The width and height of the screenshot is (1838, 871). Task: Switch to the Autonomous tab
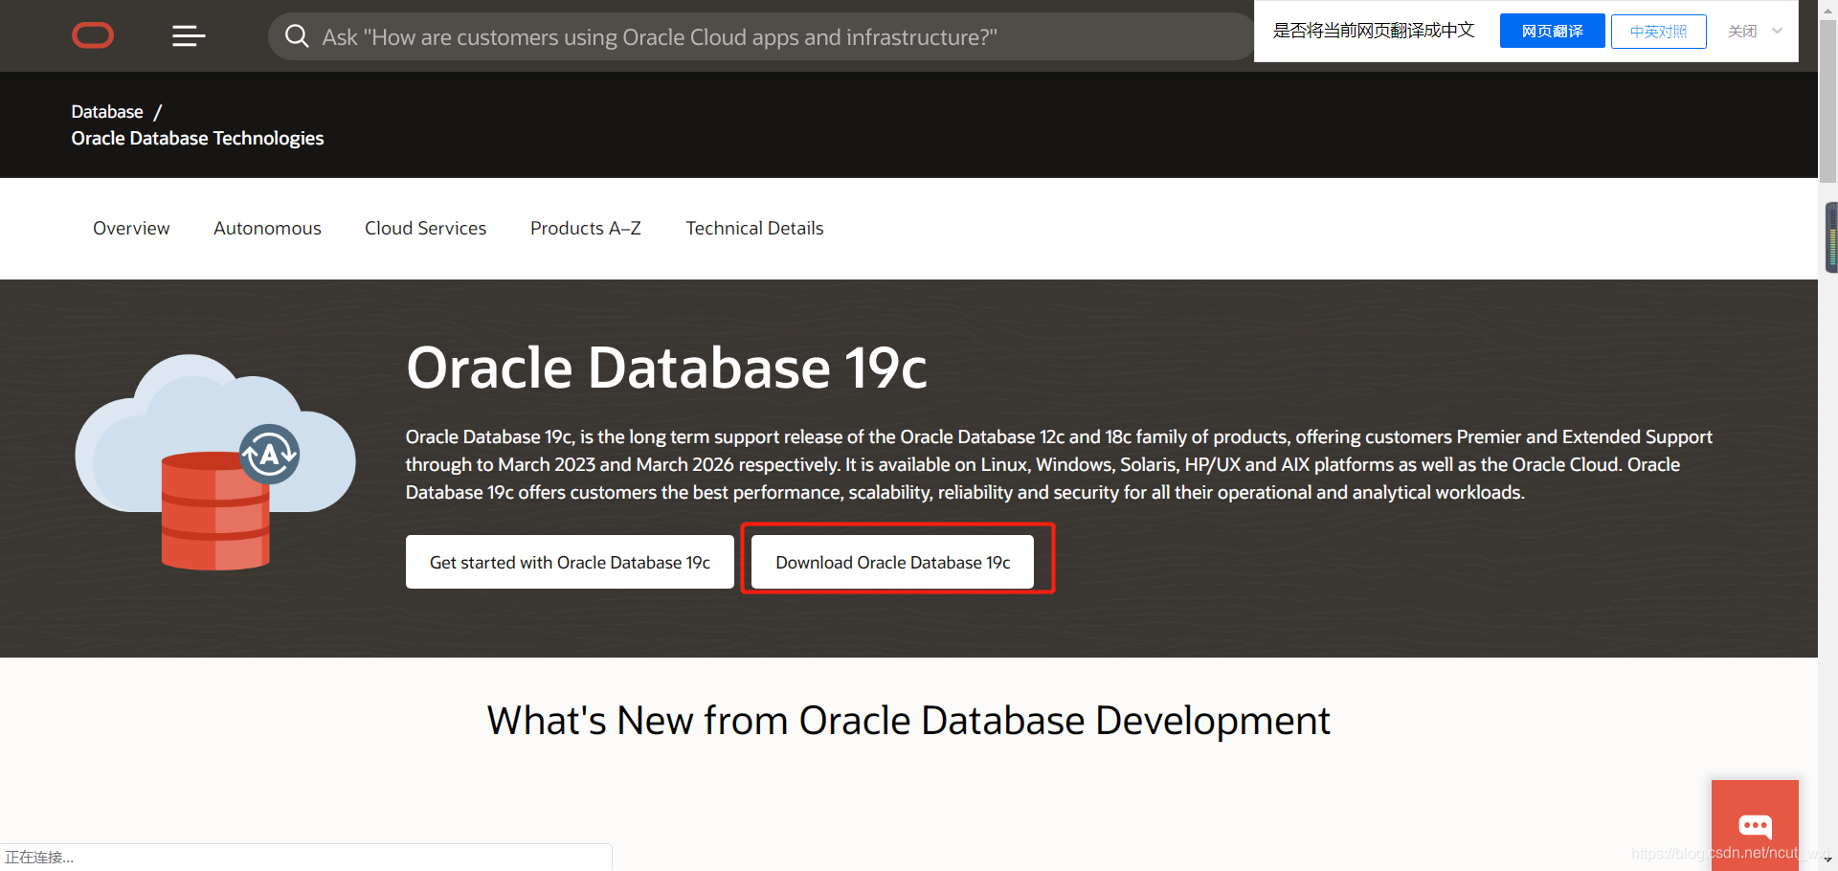pos(267,228)
